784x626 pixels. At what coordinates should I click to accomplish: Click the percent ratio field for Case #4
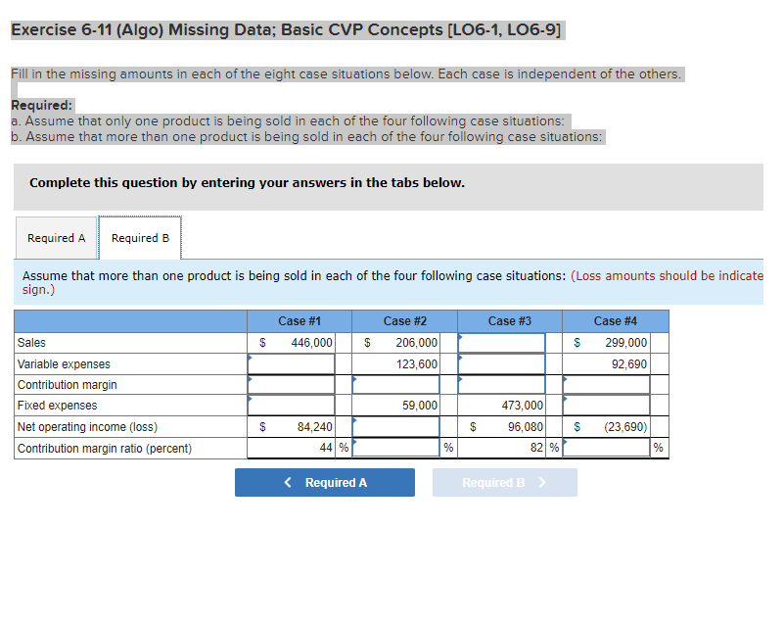click(606, 447)
